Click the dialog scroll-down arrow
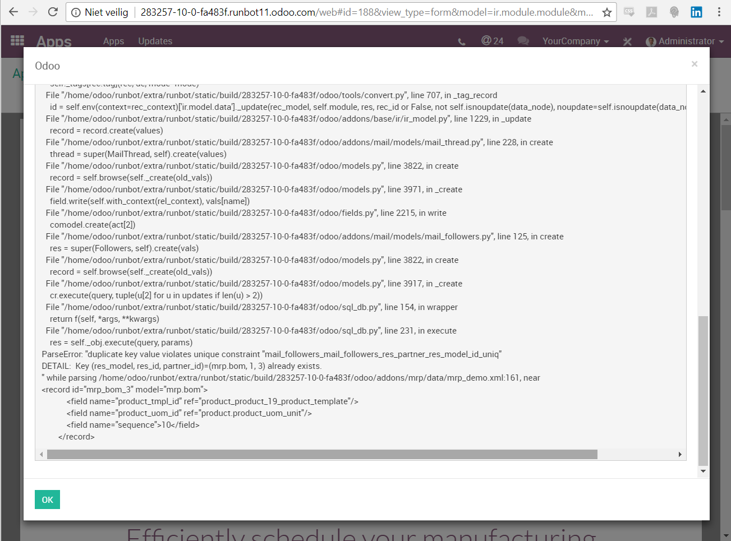The width and height of the screenshot is (731, 541). coord(703,471)
